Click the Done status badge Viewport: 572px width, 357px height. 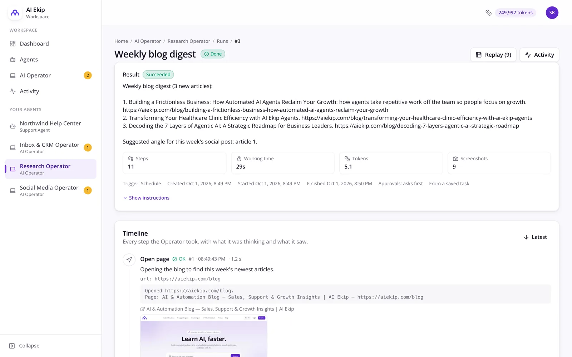click(213, 54)
